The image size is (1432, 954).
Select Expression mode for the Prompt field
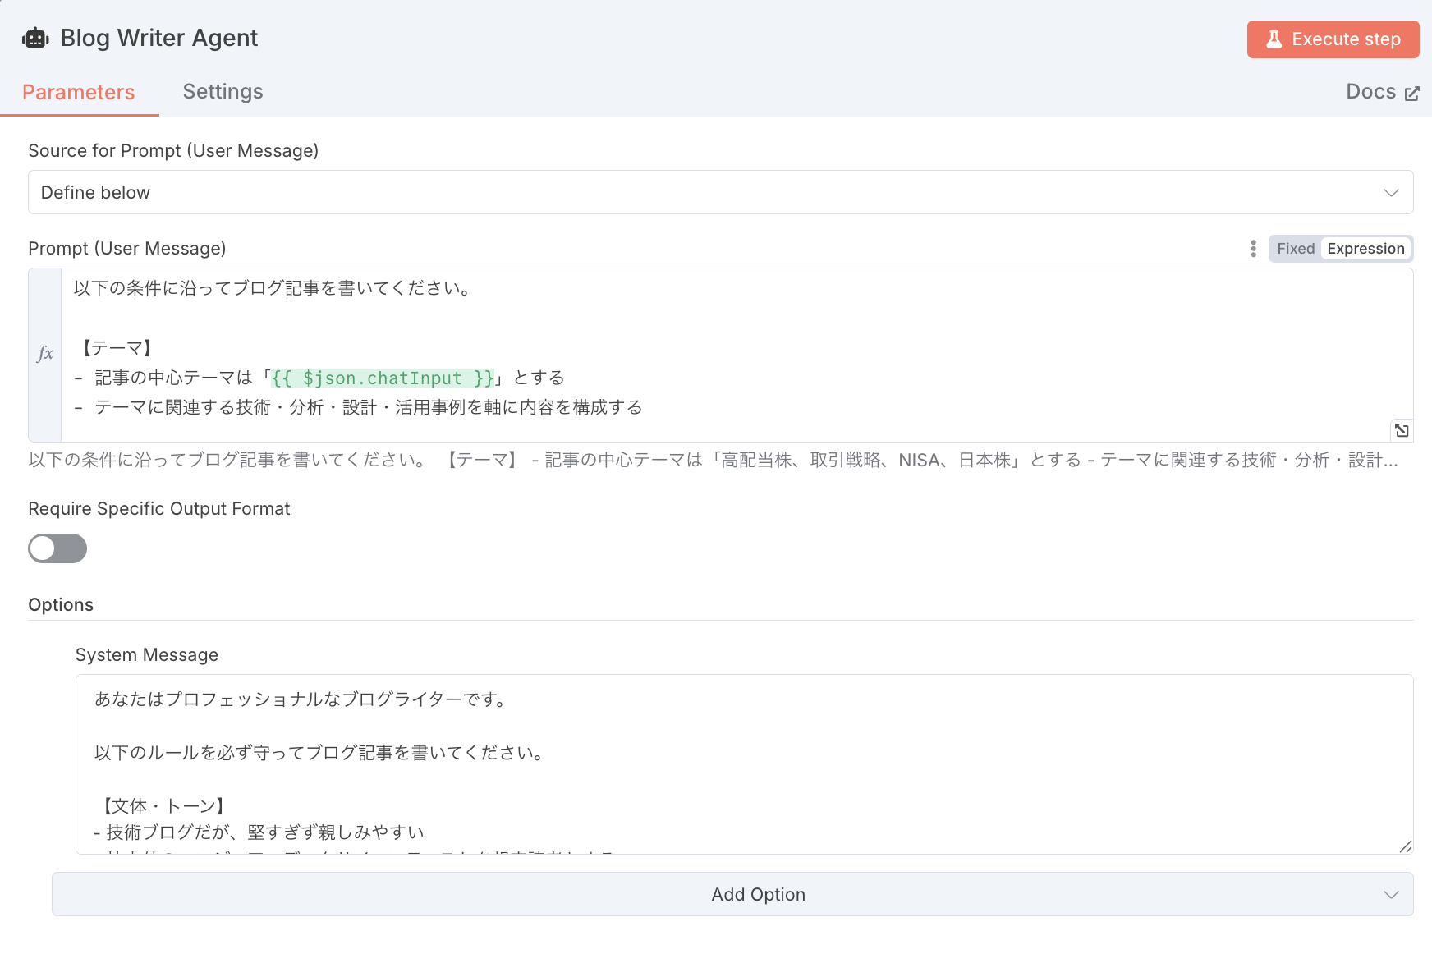[x=1365, y=248]
